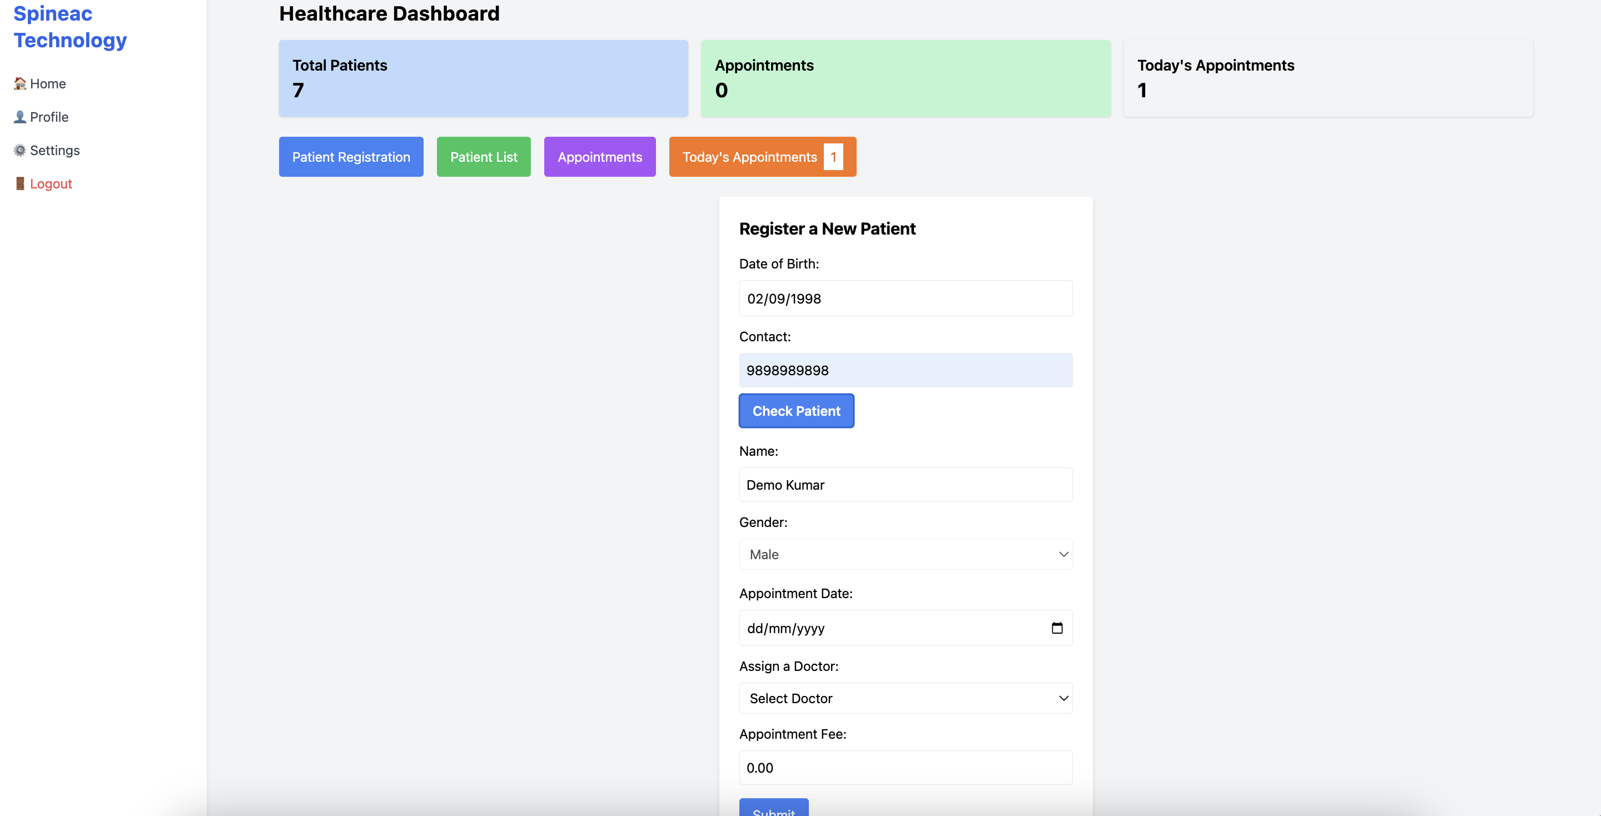Viewport: 1601px width, 816px height.
Task: Click the Name label
Action: click(x=758, y=451)
